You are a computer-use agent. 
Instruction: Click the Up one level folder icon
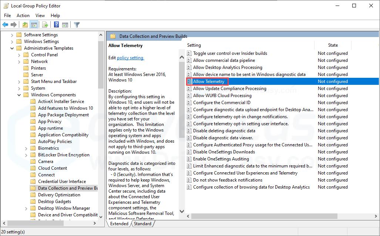point(25,25)
